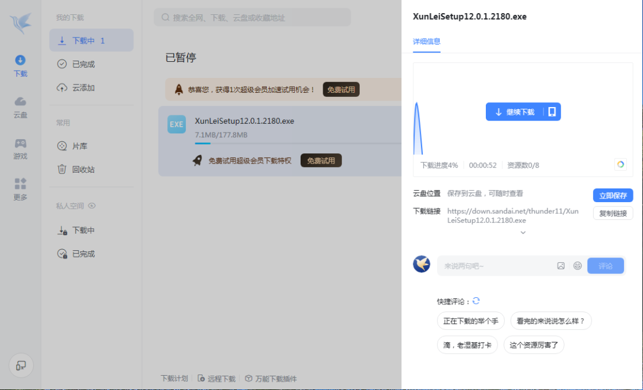Click 免费试用 in the congratulation banner

pos(341,89)
